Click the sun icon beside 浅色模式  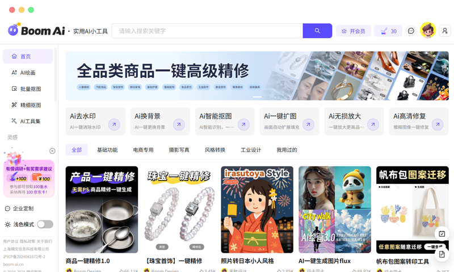click(7, 224)
